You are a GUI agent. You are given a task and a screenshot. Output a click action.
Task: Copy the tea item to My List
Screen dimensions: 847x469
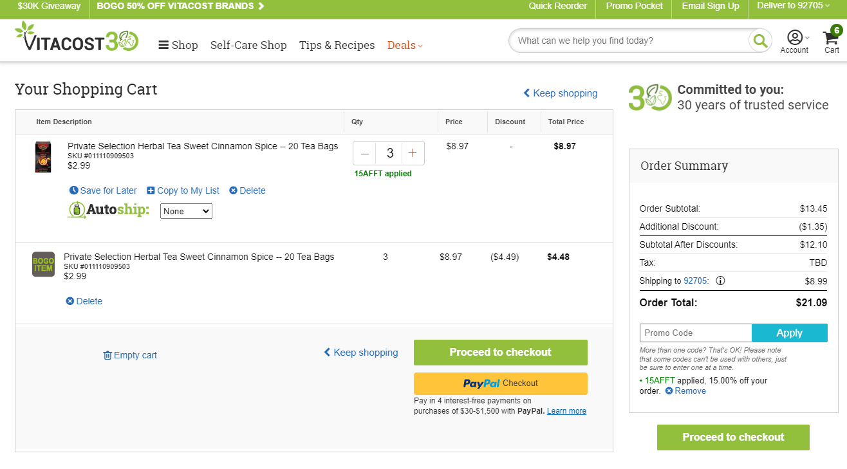[183, 190]
